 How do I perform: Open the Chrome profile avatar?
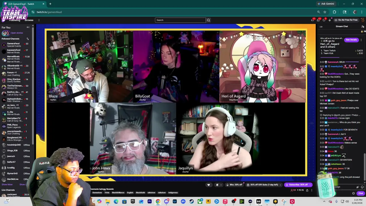pyautogui.click(x=355, y=12)
